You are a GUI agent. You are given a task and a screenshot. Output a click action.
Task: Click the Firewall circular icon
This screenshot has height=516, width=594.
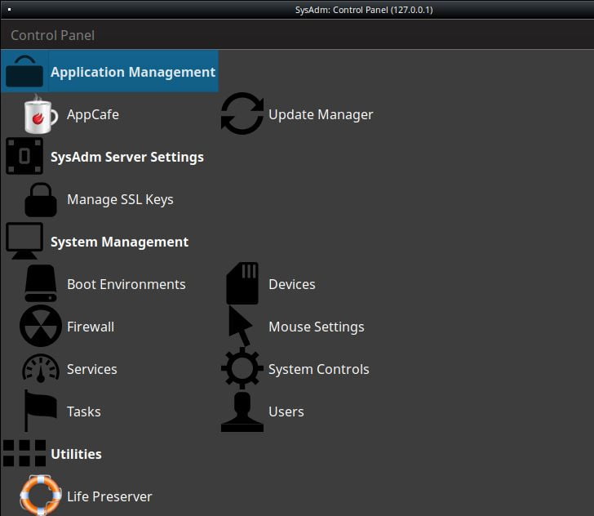click(41, 326)
